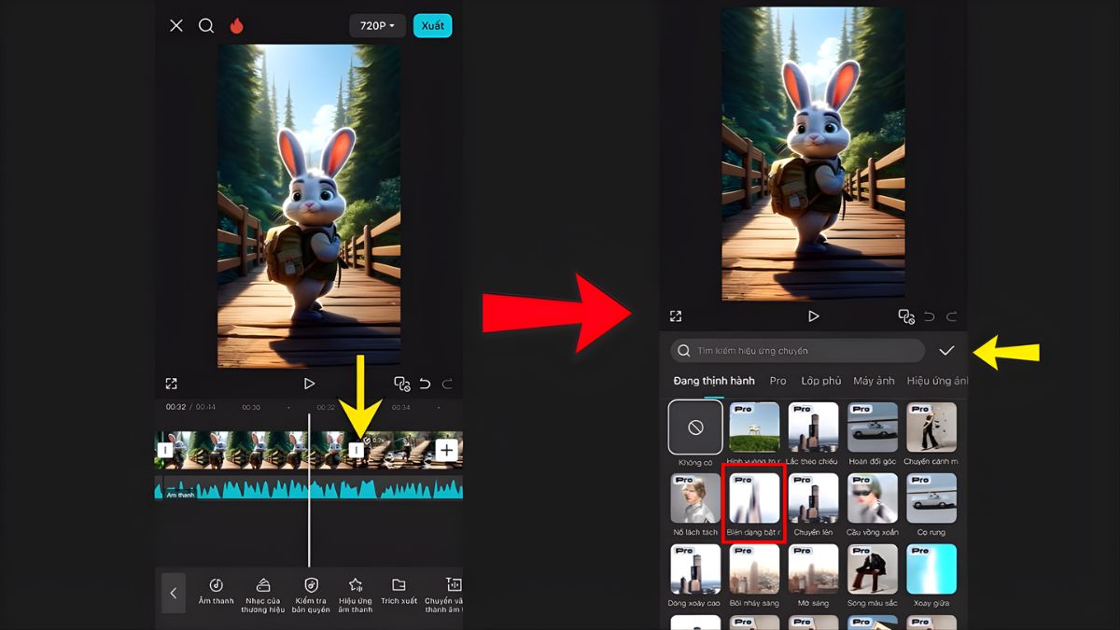Switch to the Pro tab
Screen dimensions: 1120x630
pos(778,381)
